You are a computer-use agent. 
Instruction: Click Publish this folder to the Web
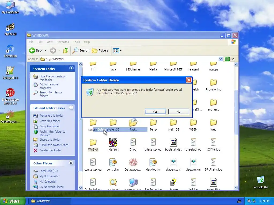[x=52, y=133]
